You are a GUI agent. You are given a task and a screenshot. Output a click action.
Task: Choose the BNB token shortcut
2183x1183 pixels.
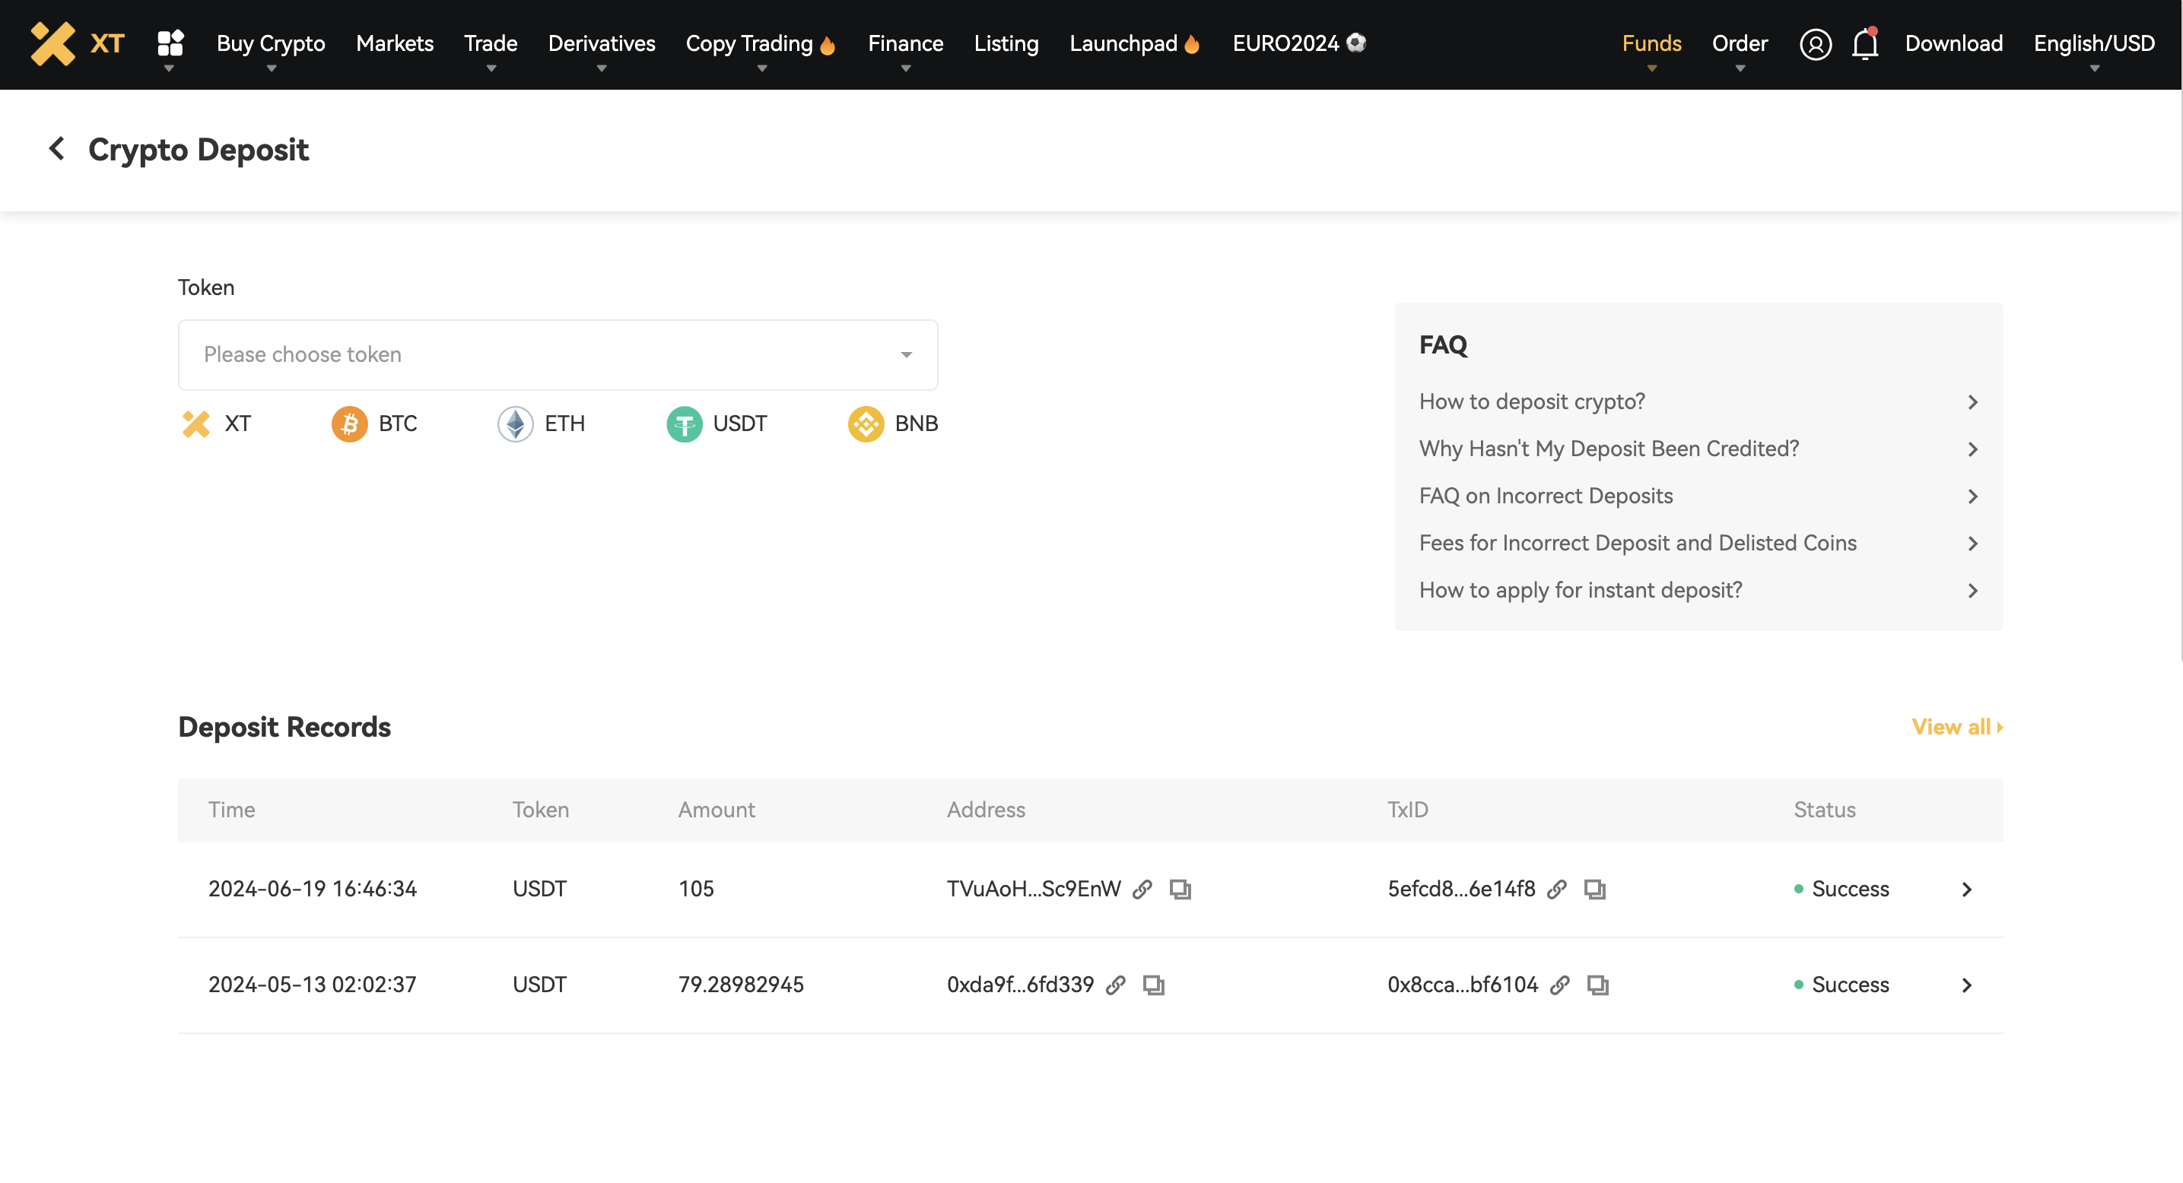click(893, 423)
